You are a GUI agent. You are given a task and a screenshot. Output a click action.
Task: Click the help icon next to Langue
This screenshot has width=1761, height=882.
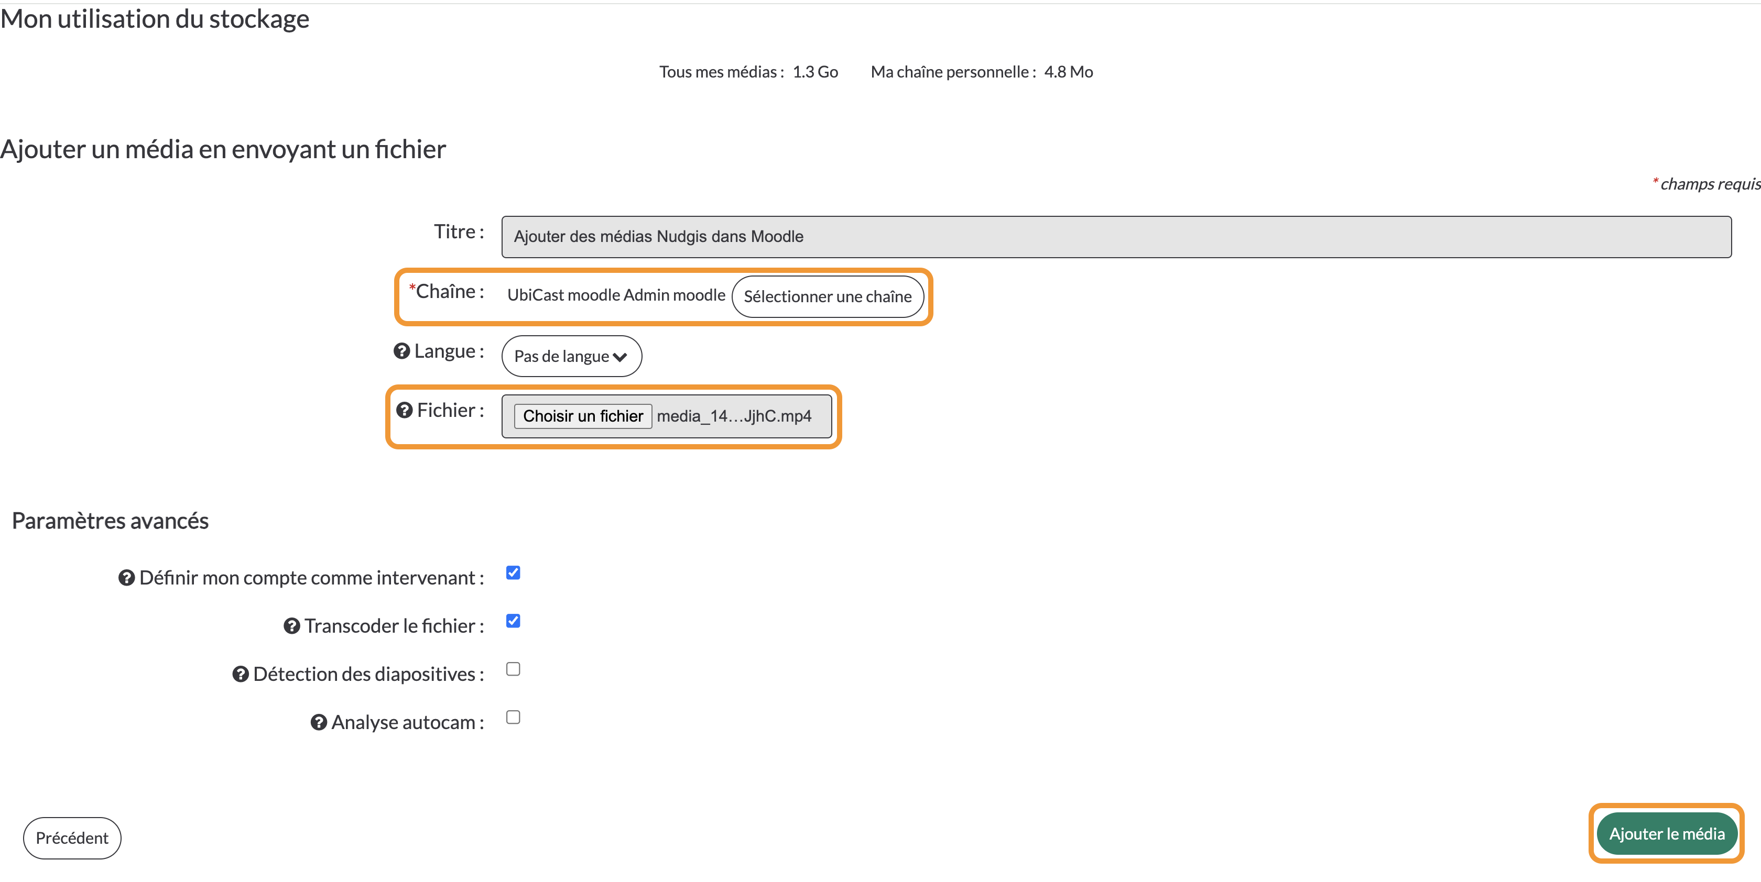[x=401, y=351]
